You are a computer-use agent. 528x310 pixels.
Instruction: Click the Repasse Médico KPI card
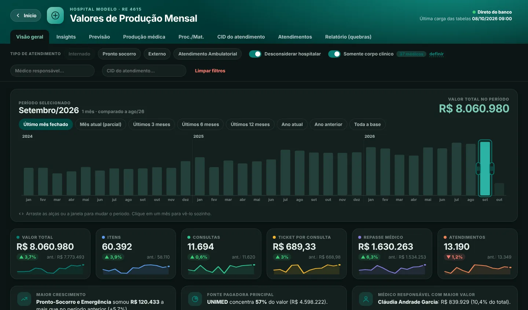tap(392, 254)
